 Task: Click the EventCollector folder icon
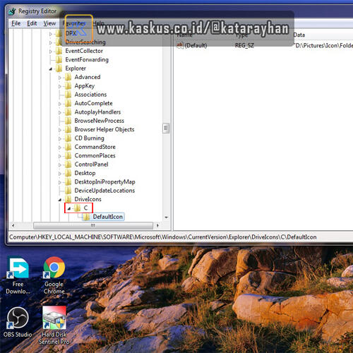click(59, 51)
